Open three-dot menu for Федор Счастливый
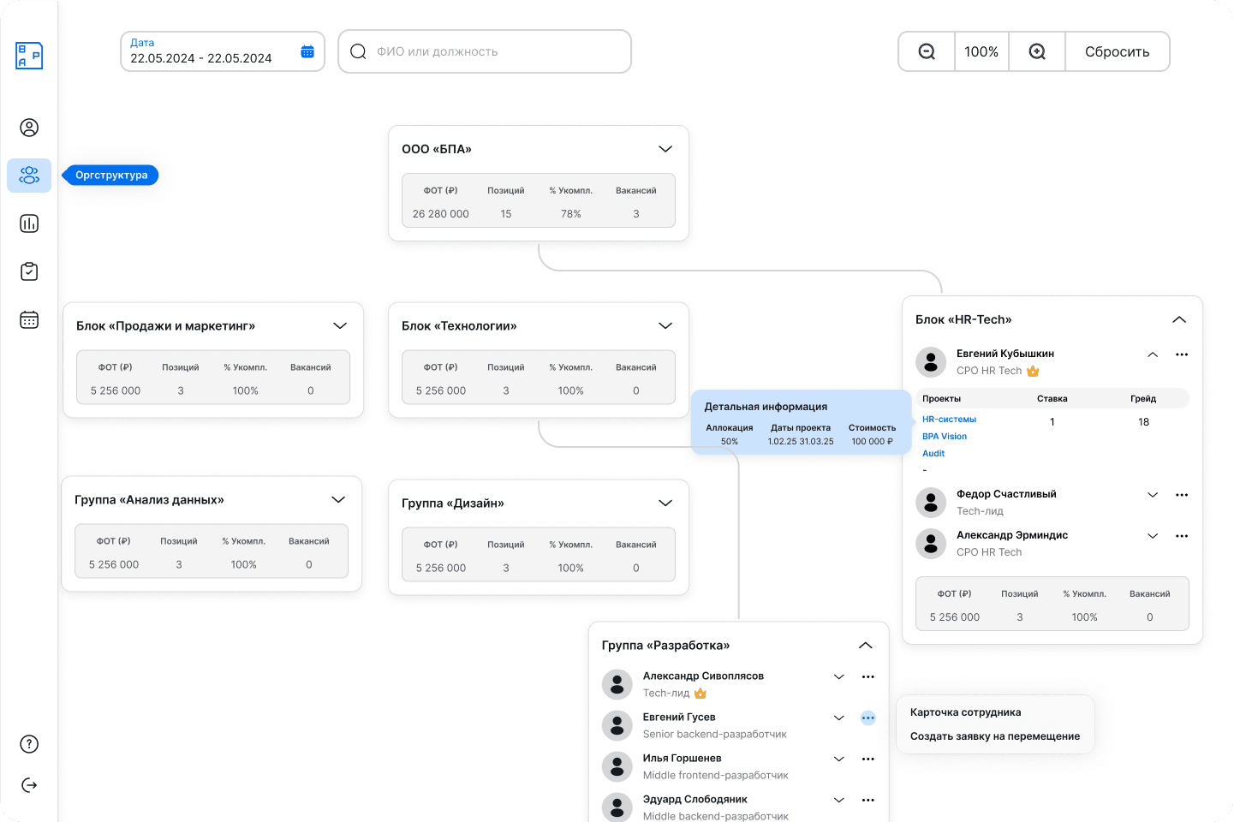Screen dimensions: 1234x822 1182,495
